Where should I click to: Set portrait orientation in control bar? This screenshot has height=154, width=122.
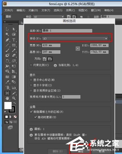pos(69,17)
